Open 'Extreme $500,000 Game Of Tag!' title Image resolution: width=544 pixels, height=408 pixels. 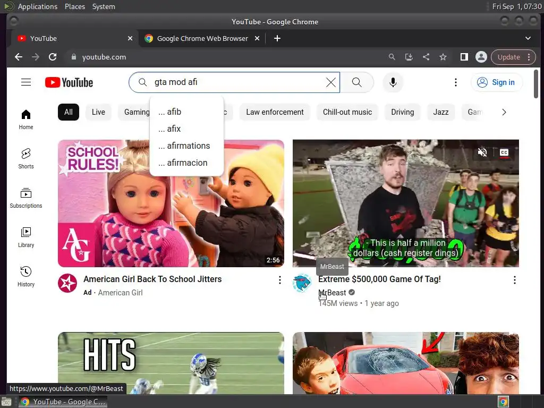tap(379, 279)
